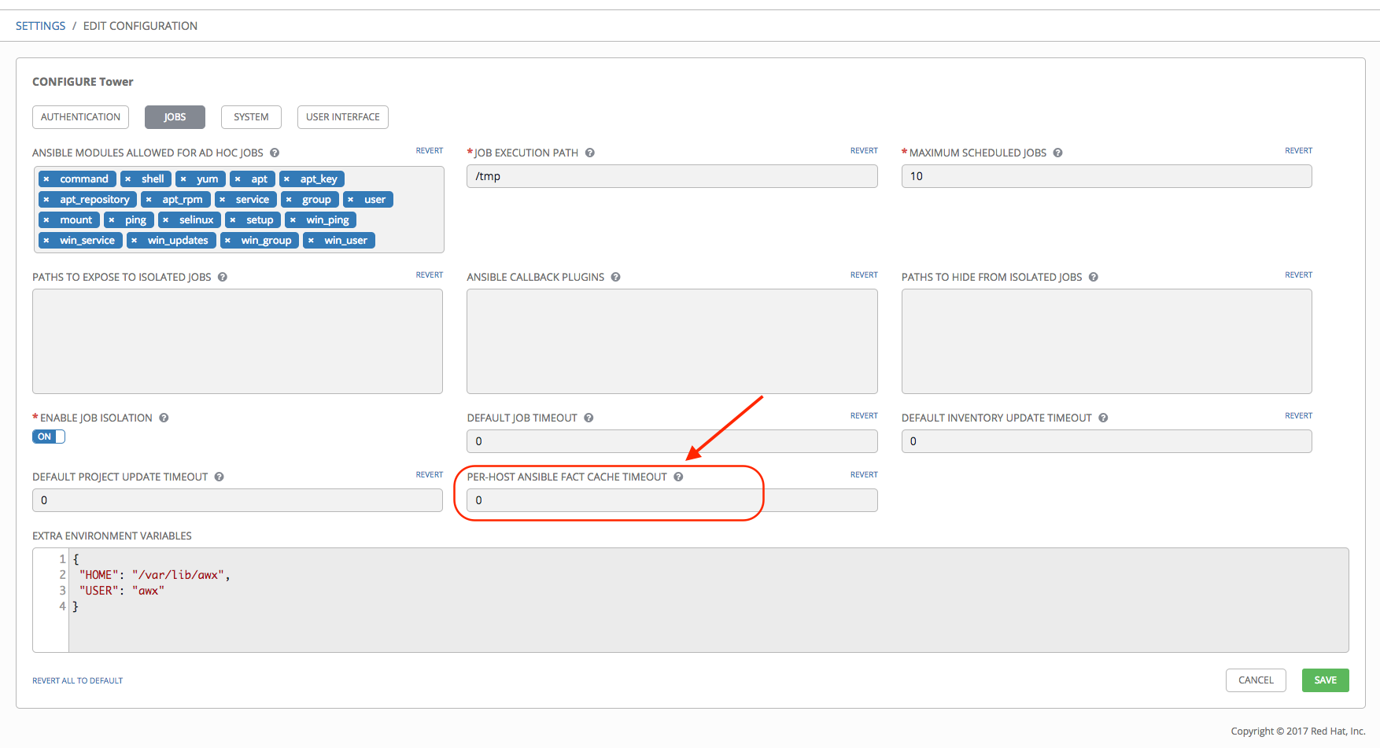Open help for Job Execution Path
The image size is (1380, 748).
[x=589, y=153]
